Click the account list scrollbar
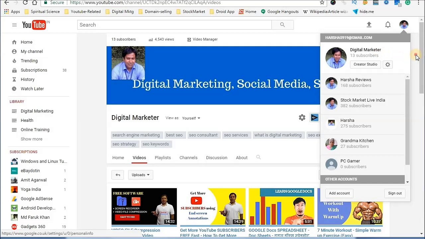This screenshot has width=425, height=239. click(x=407, y=121)
